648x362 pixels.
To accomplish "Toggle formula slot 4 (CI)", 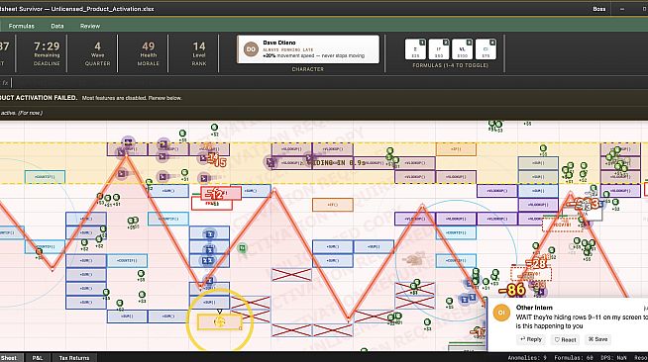I will click(486, 49).
